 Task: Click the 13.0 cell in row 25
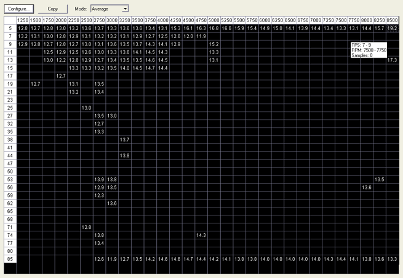[x=86, y=108]
